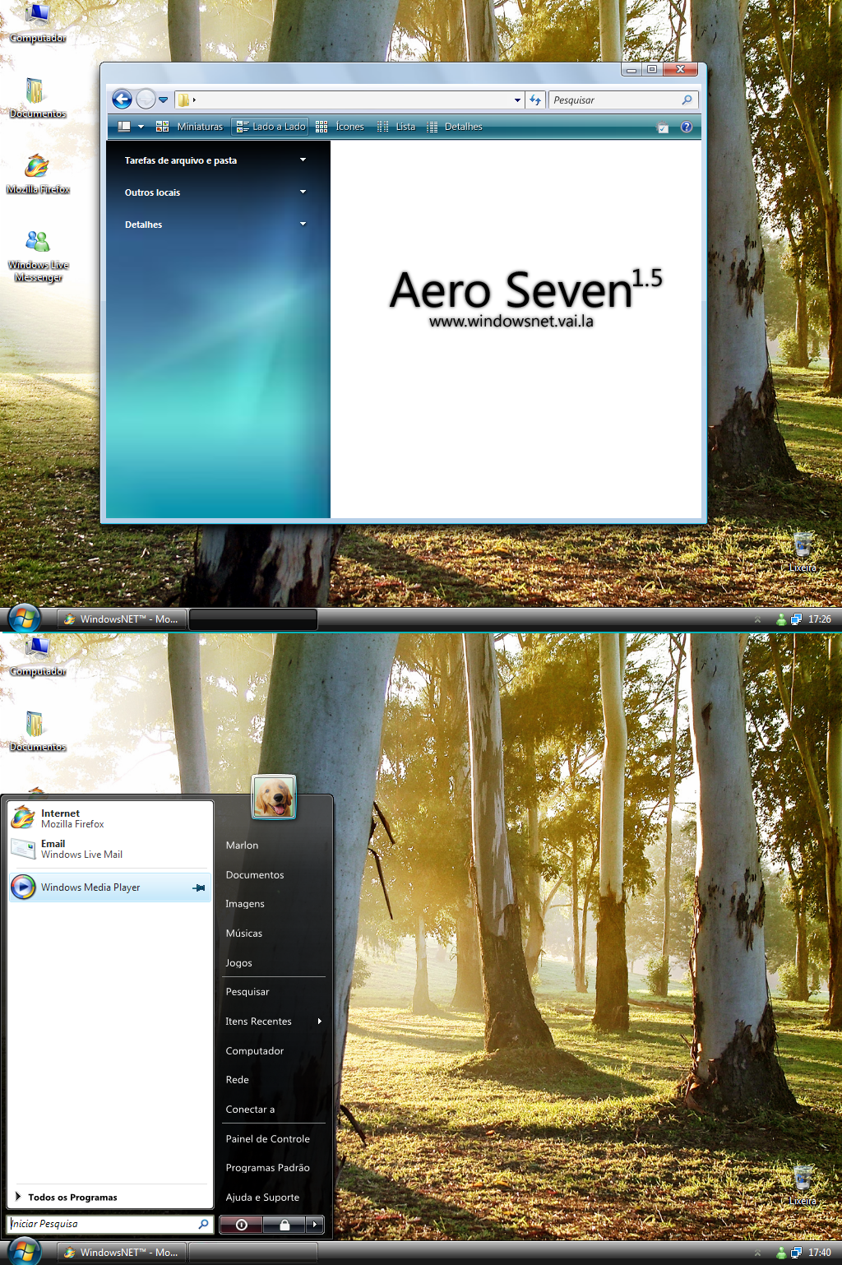
Task: Open Ajuda e Suporte
Action: pyautogui.click(x=262, y=1198)
